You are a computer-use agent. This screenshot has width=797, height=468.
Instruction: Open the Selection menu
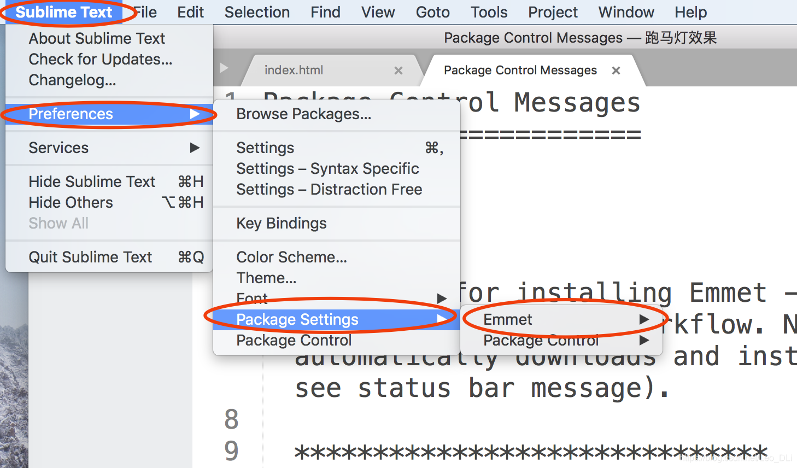point(257,12)
